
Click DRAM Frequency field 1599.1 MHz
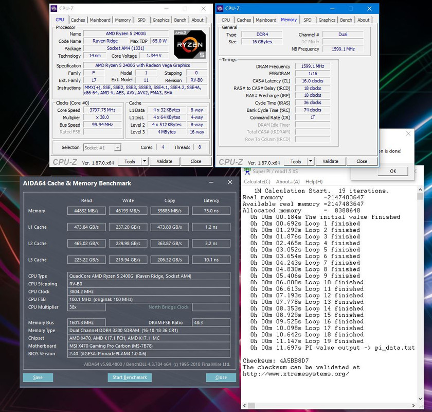coord(313,66)
